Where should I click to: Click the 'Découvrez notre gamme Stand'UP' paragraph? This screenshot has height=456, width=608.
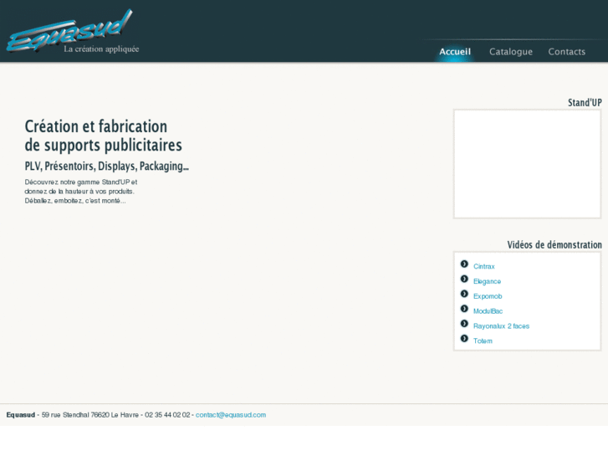click(80, 192)
